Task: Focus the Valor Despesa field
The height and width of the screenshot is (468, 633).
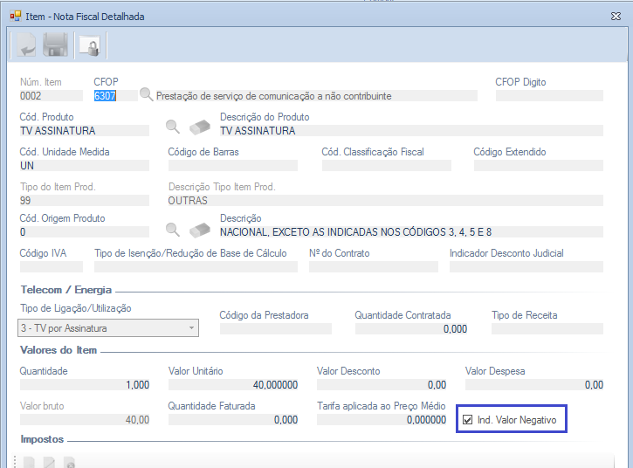Action: tap(533, 385)
